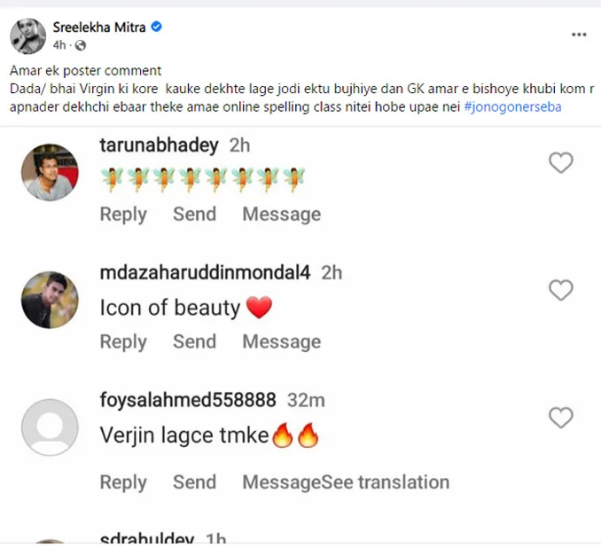The image size is (601, 548).
Task: Reply to tarunabhadey's fairy emoji comment
Action: [123, 215]
